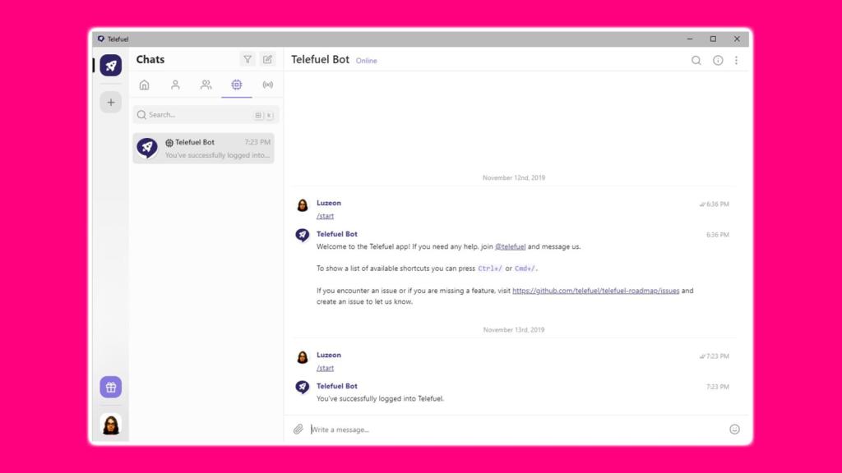The width and height of the screenshot is (842, 473).
Task: Open the filter chats funnel icon
Action: coord(248,60)
